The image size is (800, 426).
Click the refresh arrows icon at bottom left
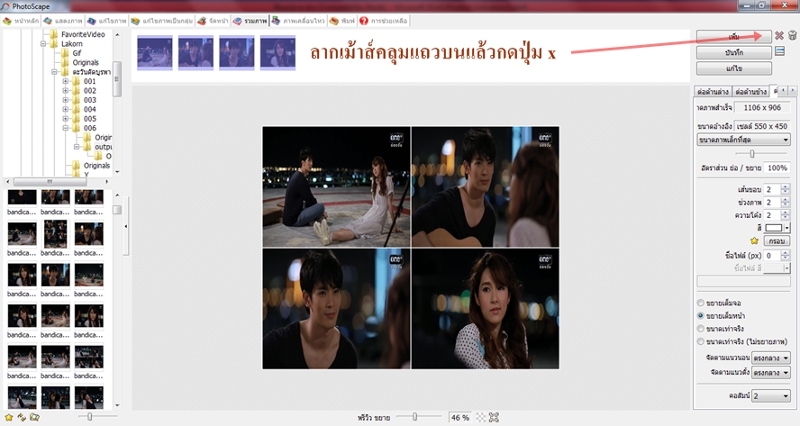pyautogui.click(x=22, y=417)
